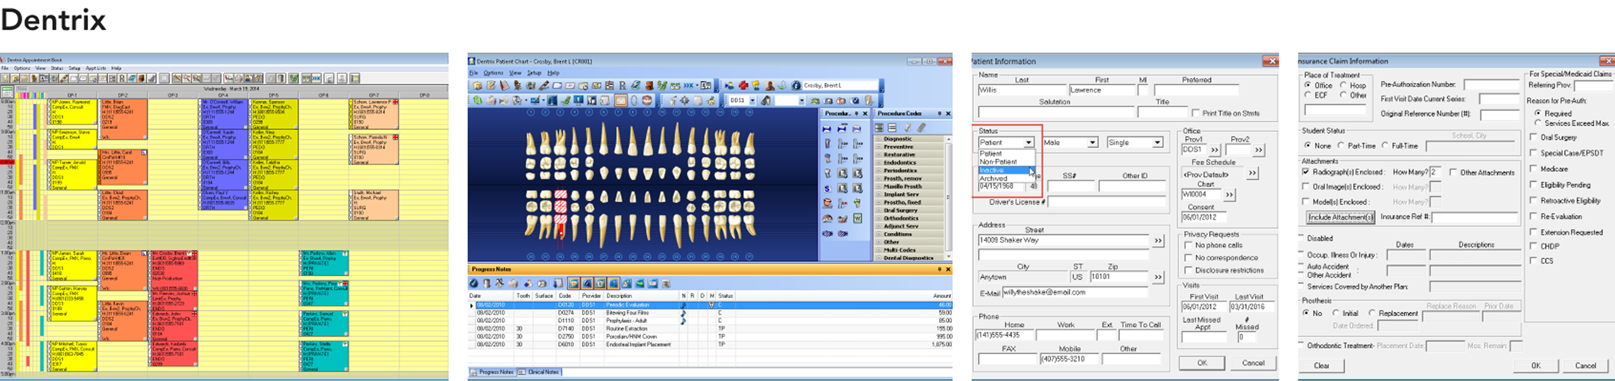
Task: Open the gender dropdown showing Male
Action: coord(1093,143)
